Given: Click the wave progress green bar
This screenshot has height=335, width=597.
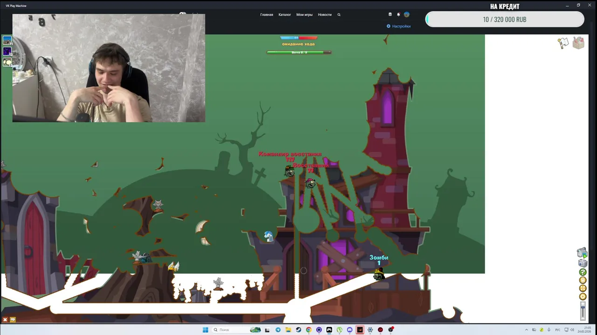Looking at the screenshot, I should click(299, 53).
